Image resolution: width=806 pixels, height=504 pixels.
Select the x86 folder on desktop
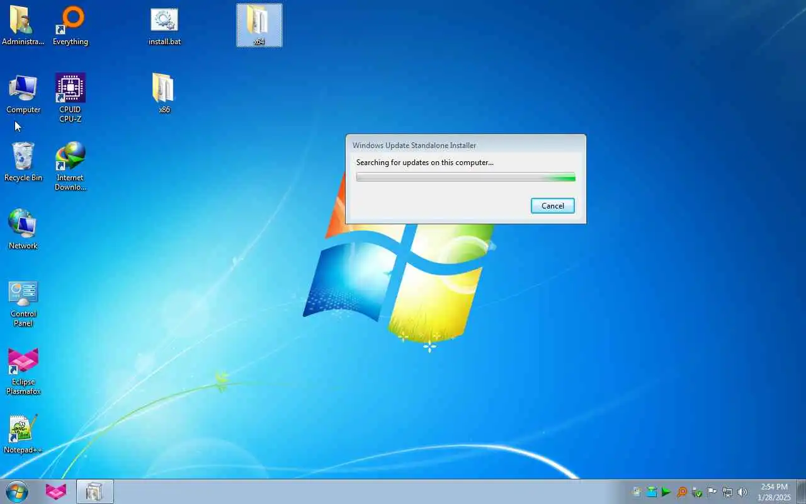164,93
